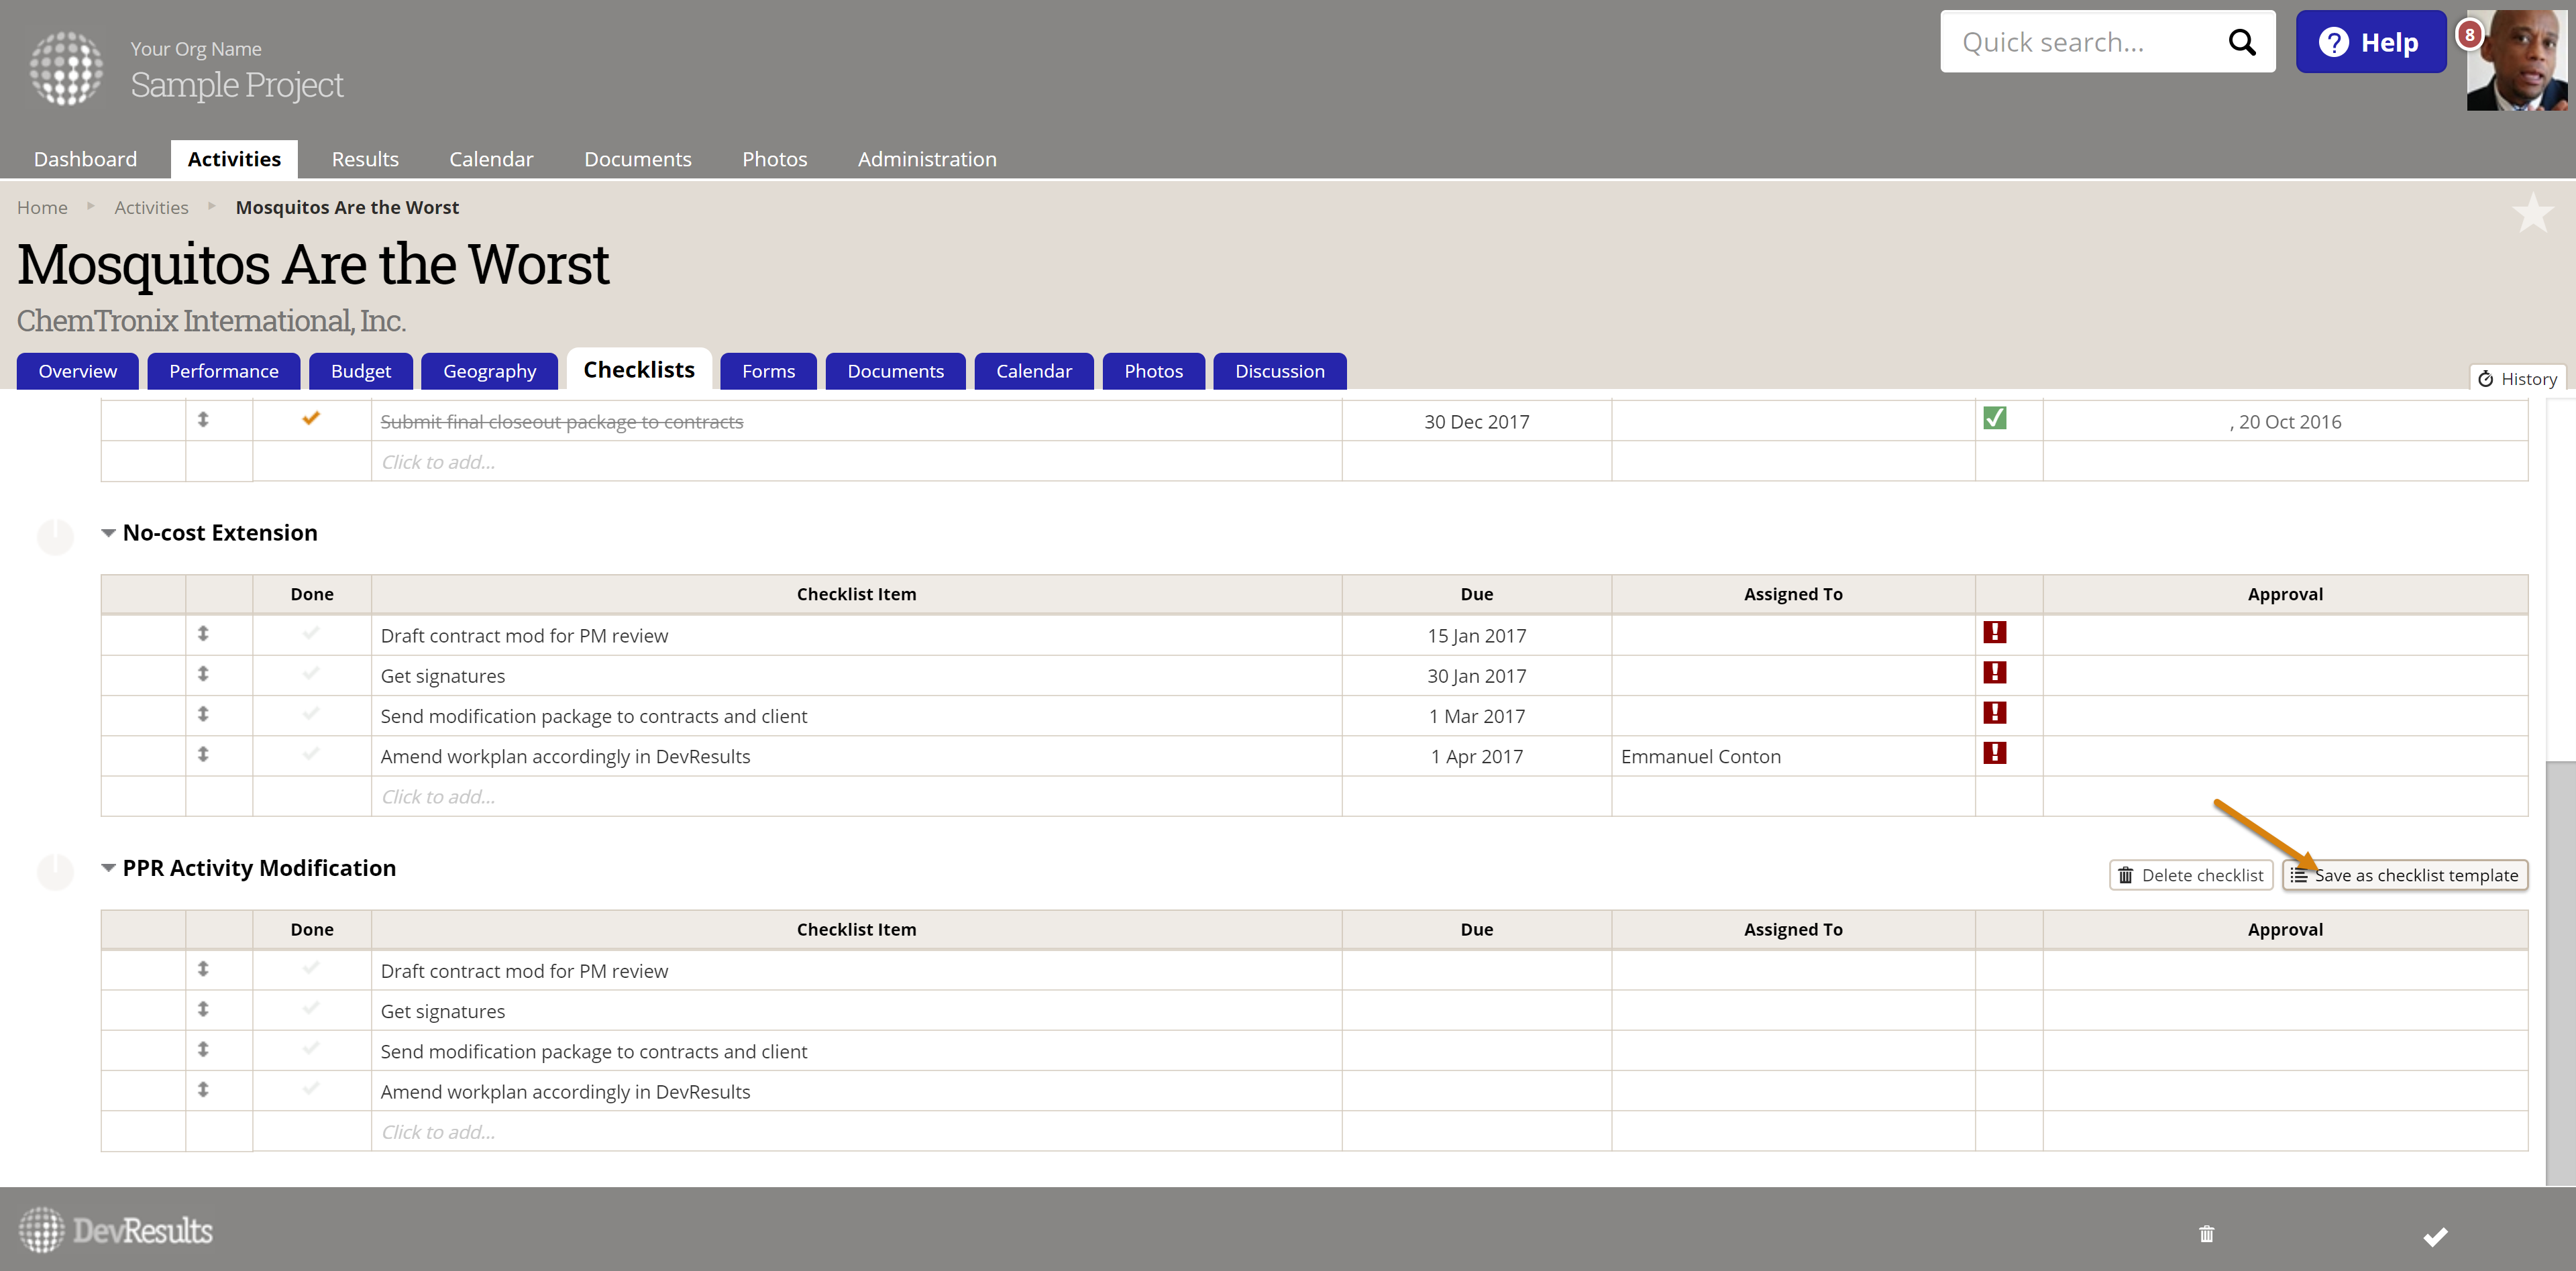2576x1271 pixels.
Task: Click the favorite star icon
Action: tap(2532, 213)
